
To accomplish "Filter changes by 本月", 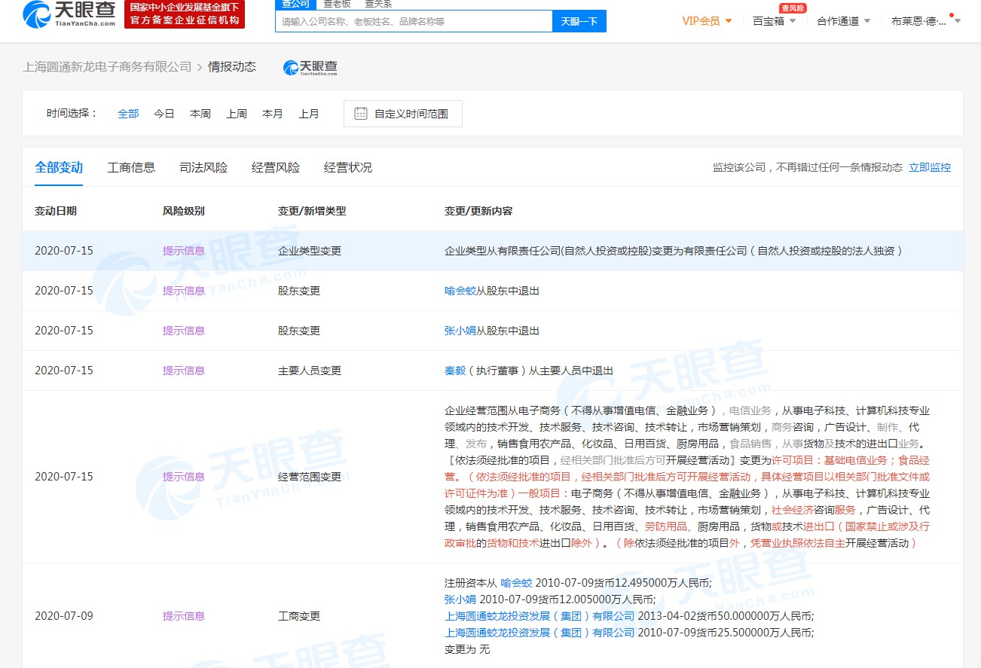I will (273, 114).
